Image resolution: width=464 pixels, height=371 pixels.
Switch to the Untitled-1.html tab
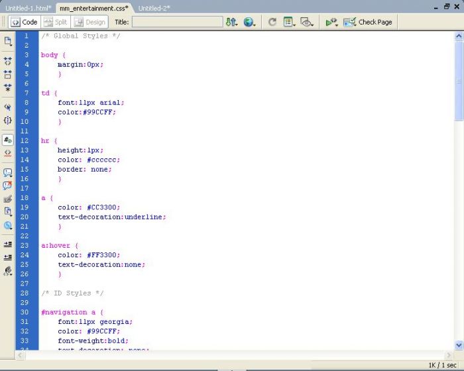tap(28, 8)
